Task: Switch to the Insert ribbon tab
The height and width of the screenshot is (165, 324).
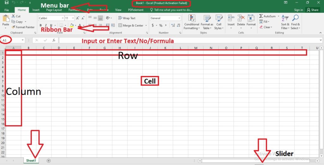Action: coord(36,10)
